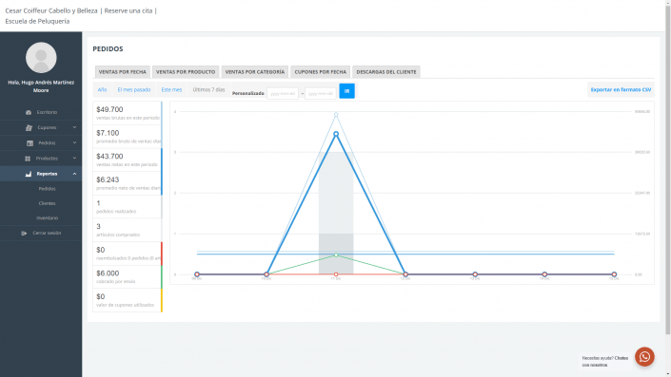This screenshot has height=377, width=671.
Task: Open Escritorio dashboard icon
Action: (29, 112)
